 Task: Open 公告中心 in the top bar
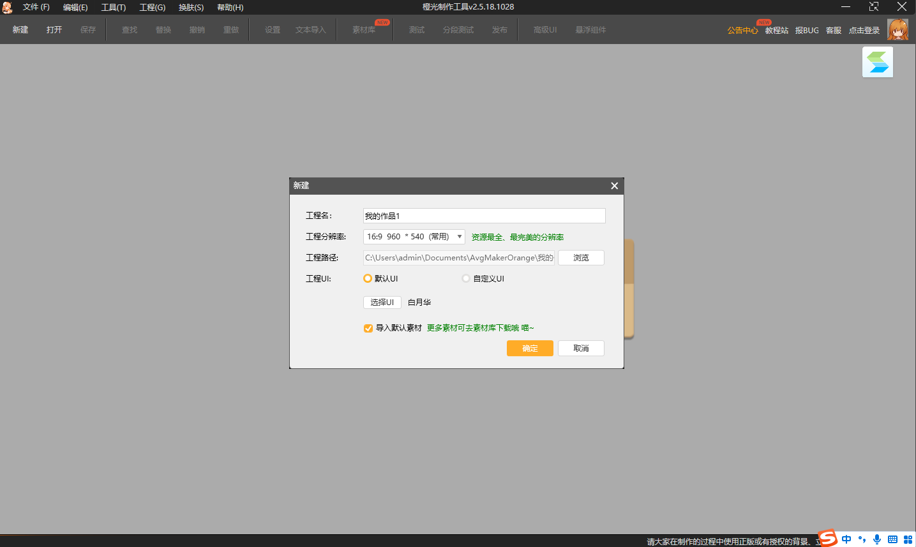tap(742, 30)
